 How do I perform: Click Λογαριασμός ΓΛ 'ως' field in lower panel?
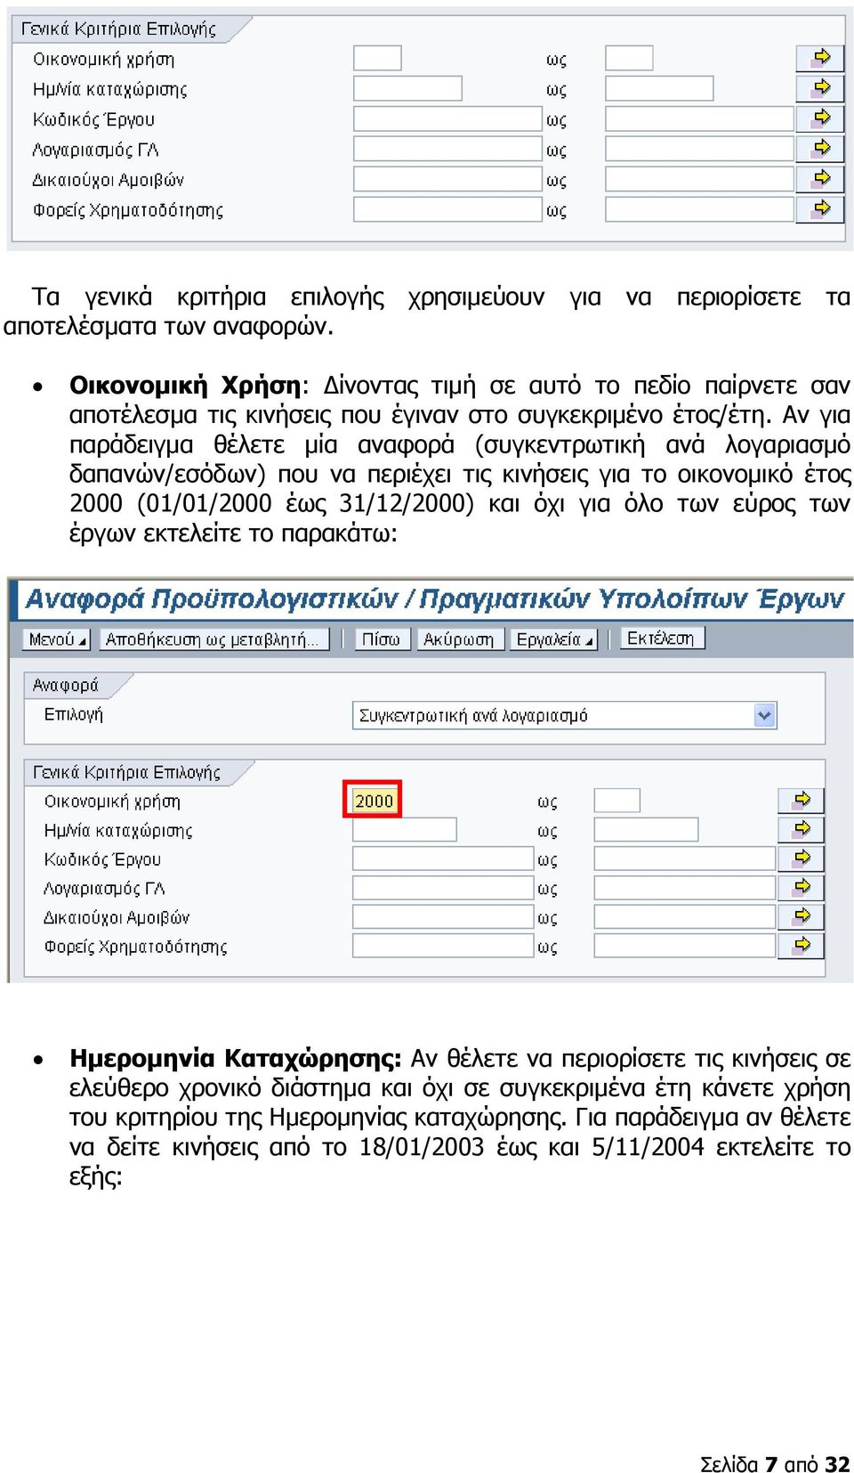[x=684, y=888]
